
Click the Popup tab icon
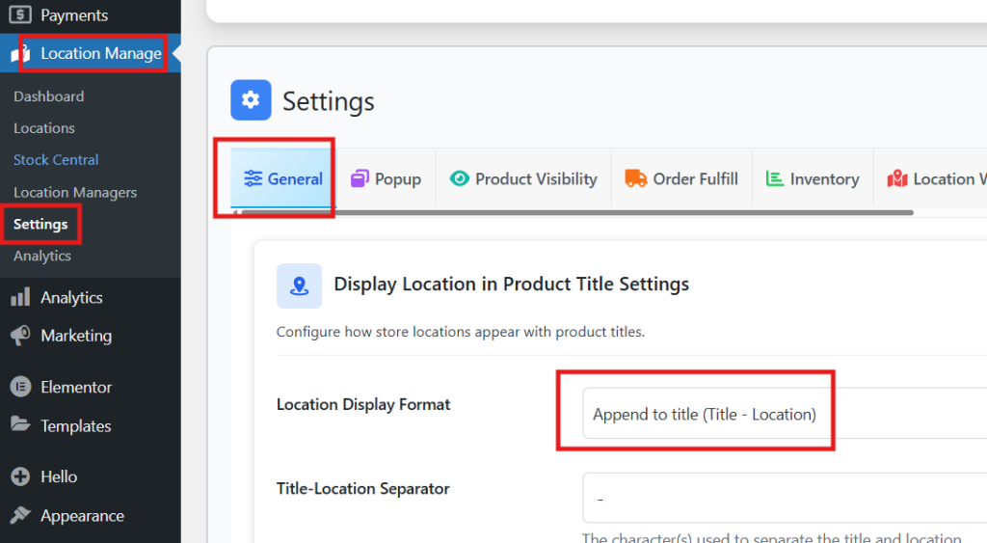(x=360, y=178)
